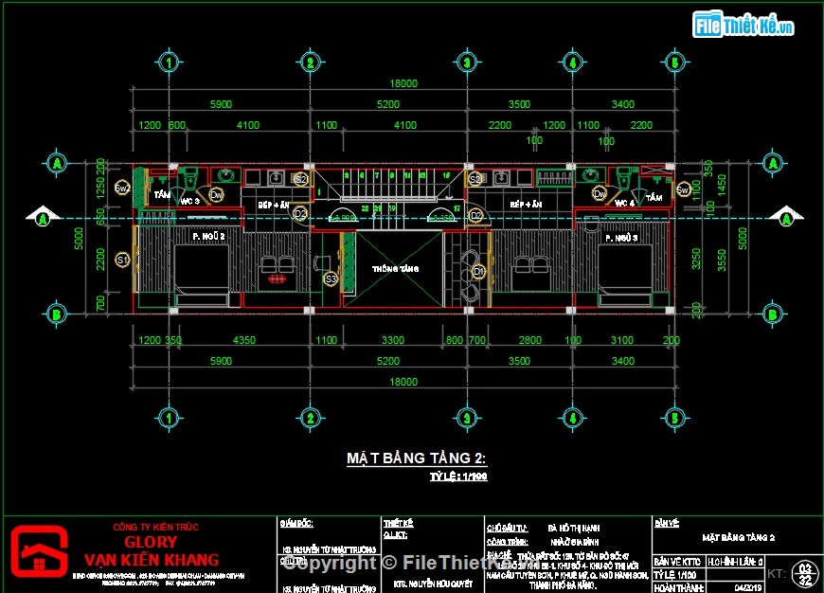Select the THÔNG TẦNG room label
This screenshot has width=824, height=593.
(396, 267)
